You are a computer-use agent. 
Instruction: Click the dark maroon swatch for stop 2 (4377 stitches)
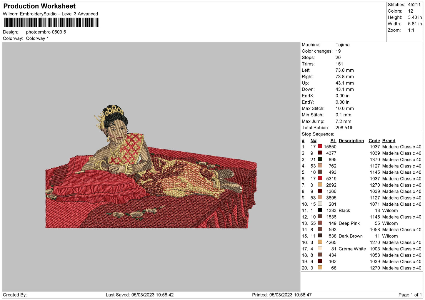click(320, 153)
